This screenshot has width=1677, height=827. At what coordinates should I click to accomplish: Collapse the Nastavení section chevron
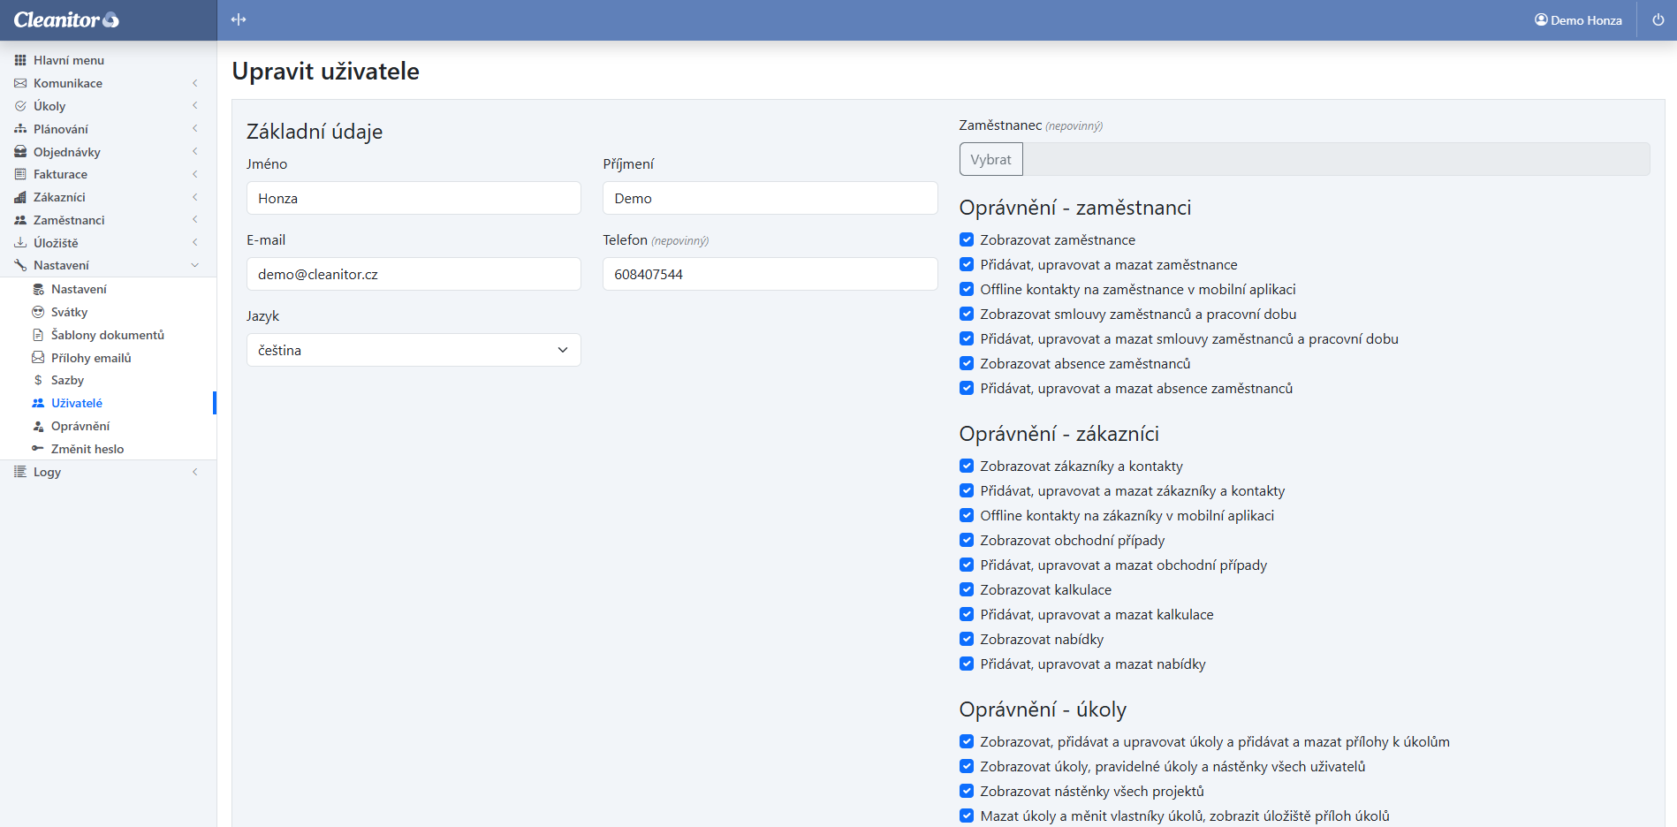tap(194, 265)
